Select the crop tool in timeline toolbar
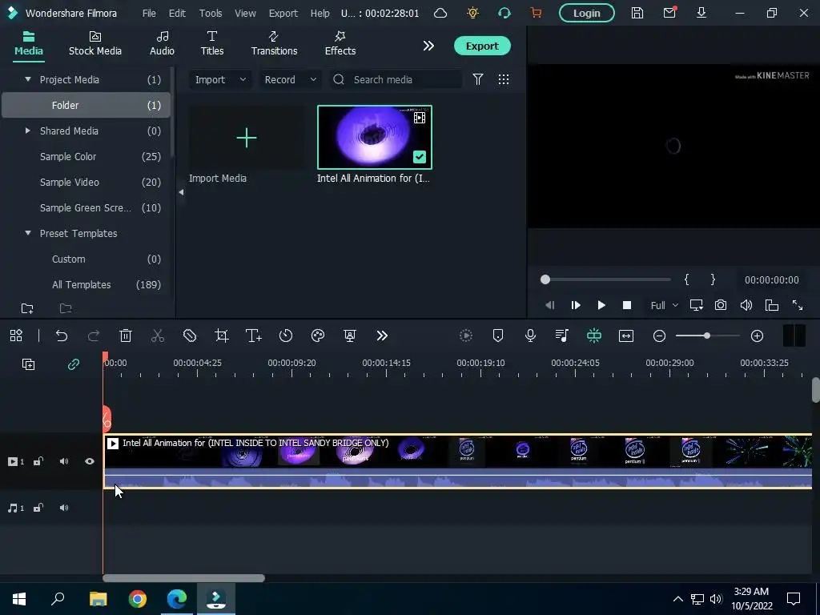This screenshot has width=820, height=615. (222, 336)
